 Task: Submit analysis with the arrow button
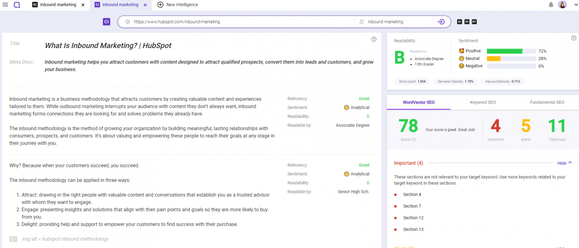[x=441, y=22]
